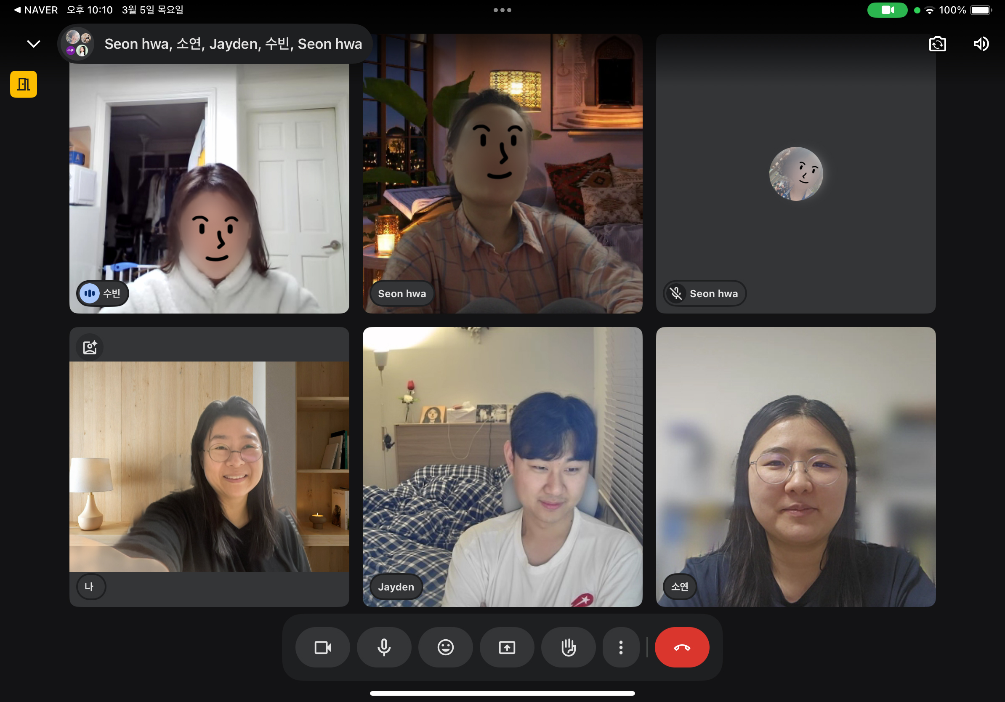Tap the Wi-Fi icon in the status bar
Viewport: 1005px width, 702px height.
click(x=930, y=10)
